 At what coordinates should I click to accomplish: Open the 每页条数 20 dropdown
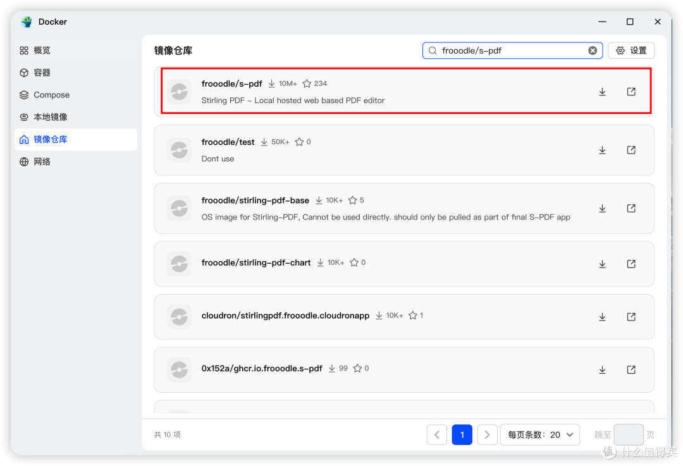click(x=540, y=434)
